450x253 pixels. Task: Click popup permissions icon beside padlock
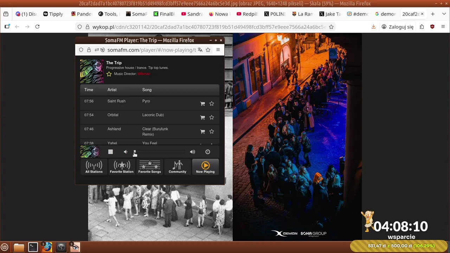tap(97, 50)
